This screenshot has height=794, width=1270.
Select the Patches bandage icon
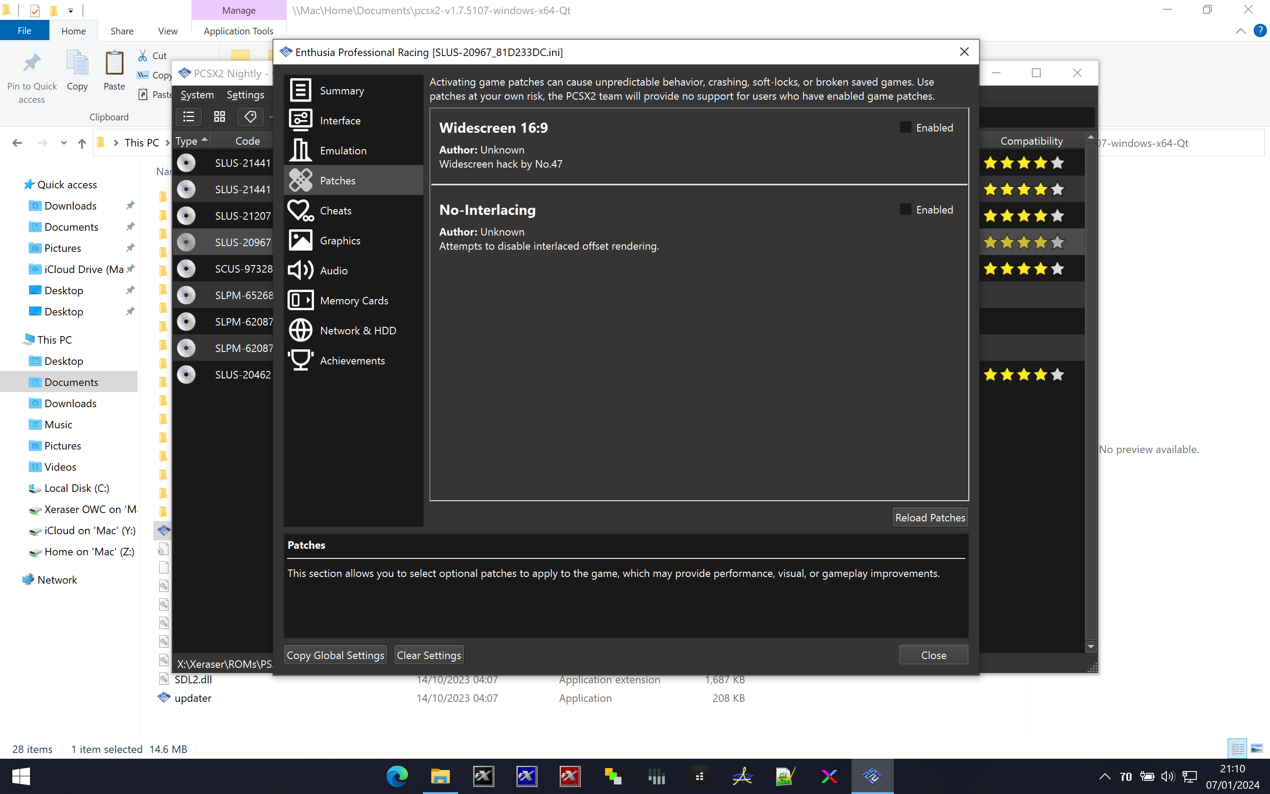pyautogui.click(x=301, y=180)
